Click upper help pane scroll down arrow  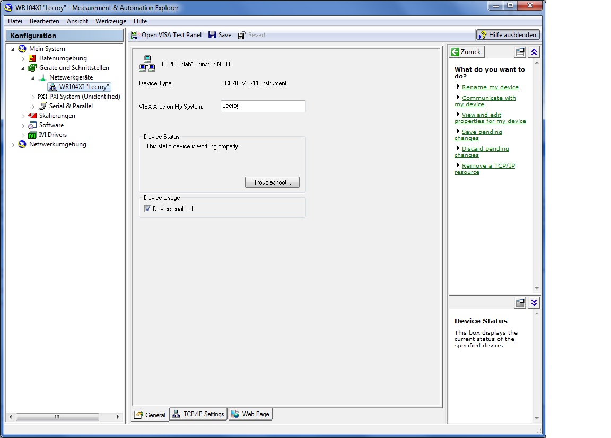pyautogui.click(x=537, y=288)
